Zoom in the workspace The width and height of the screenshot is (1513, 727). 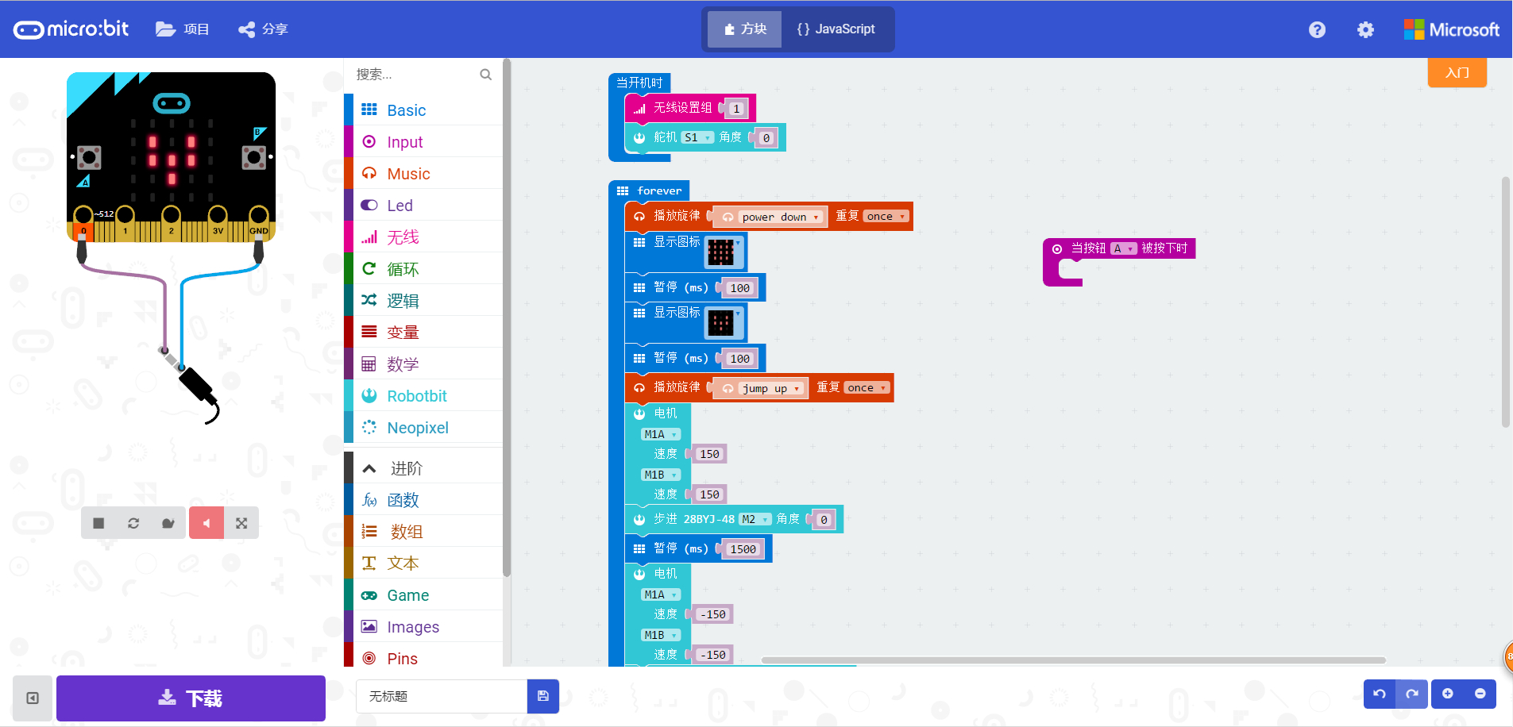[1448, 694]
